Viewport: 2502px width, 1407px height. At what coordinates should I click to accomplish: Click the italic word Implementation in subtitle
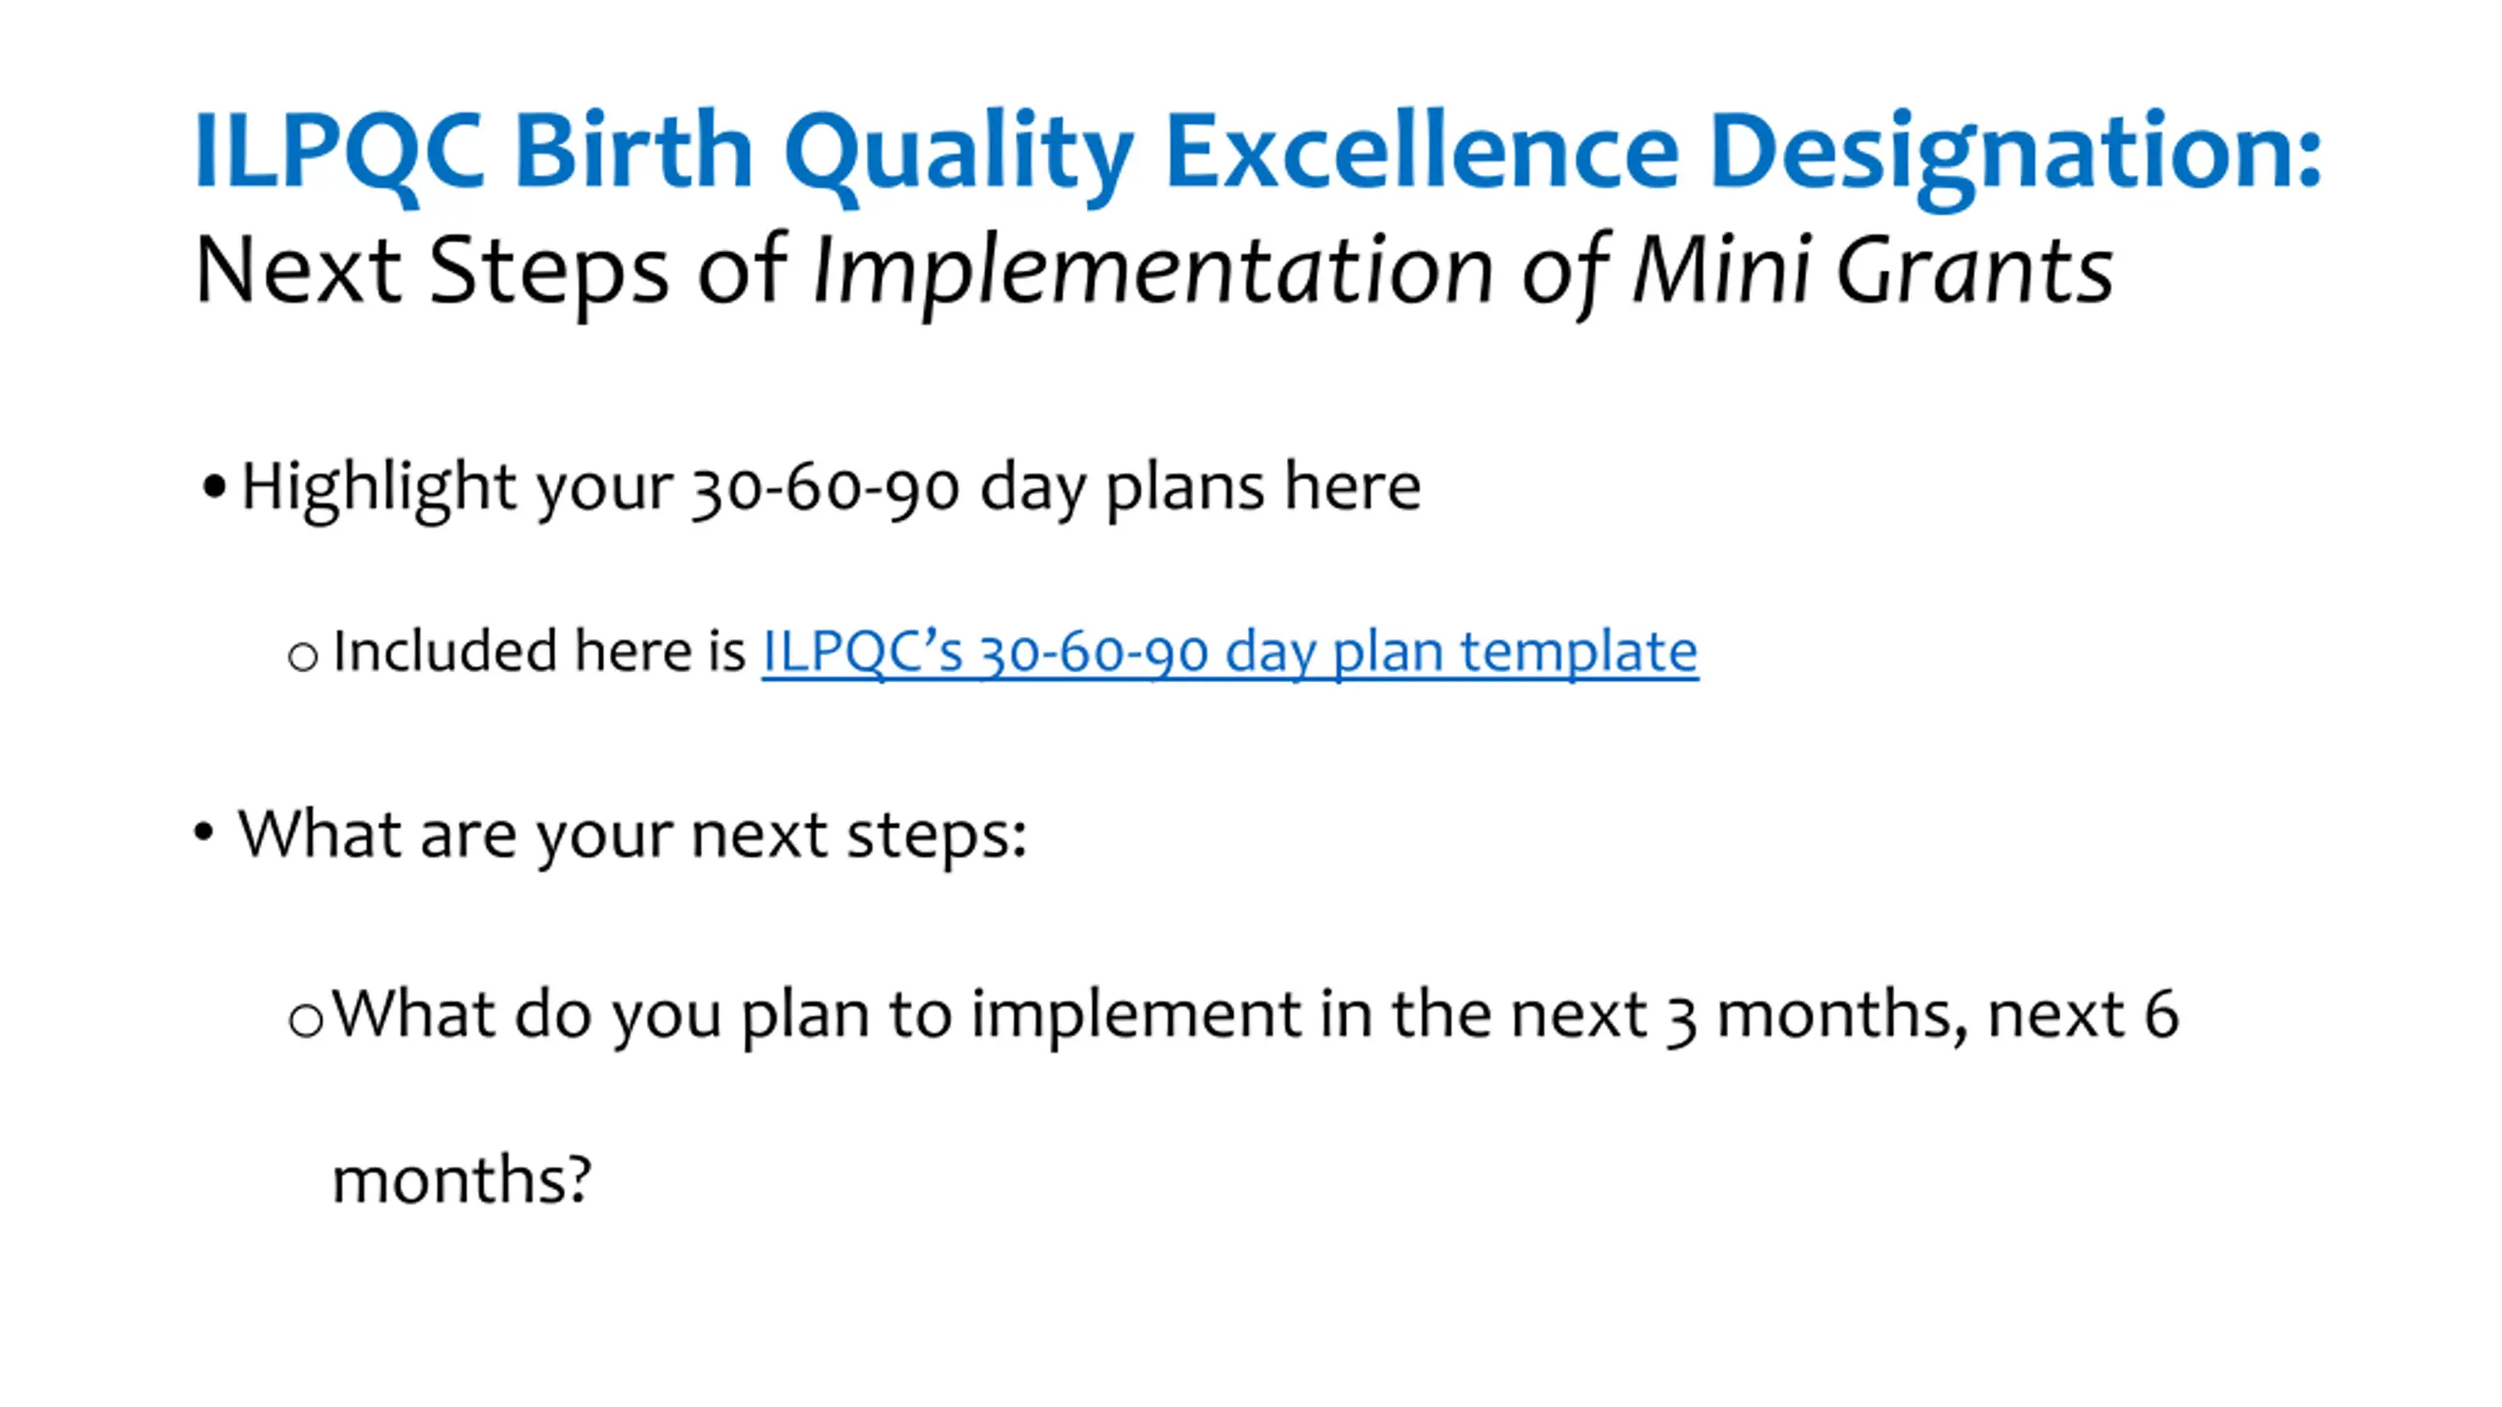tap(1152, 274)
